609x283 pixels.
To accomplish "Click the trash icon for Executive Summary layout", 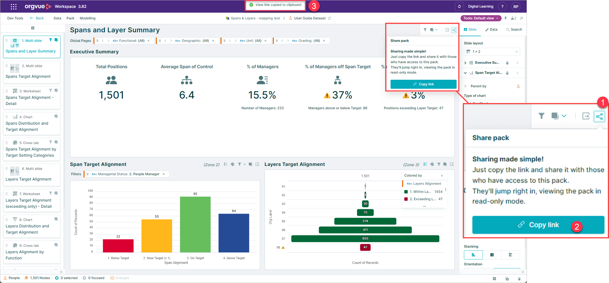I will [507, 63].
